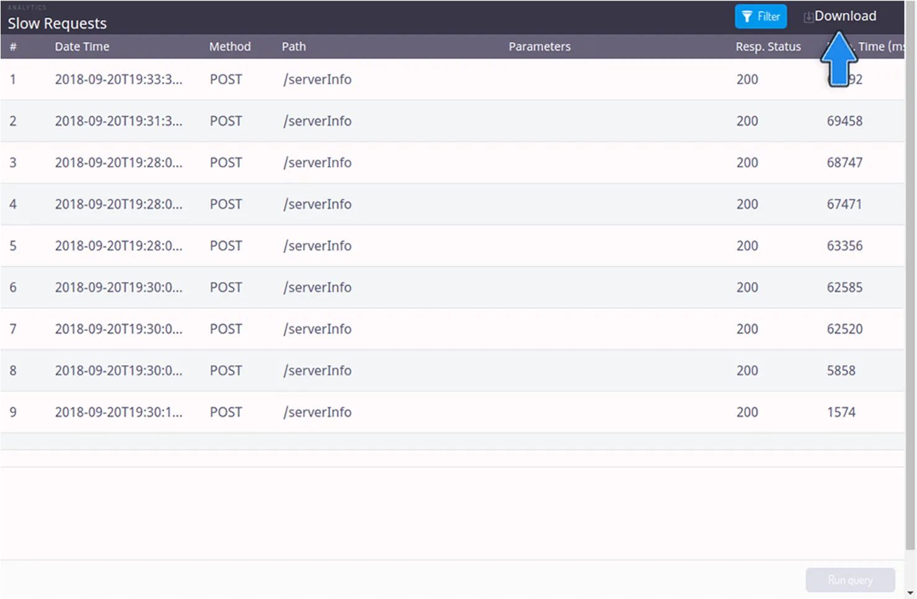
Task: Select the POST method cell in row 6
Action: coord(226,287)
